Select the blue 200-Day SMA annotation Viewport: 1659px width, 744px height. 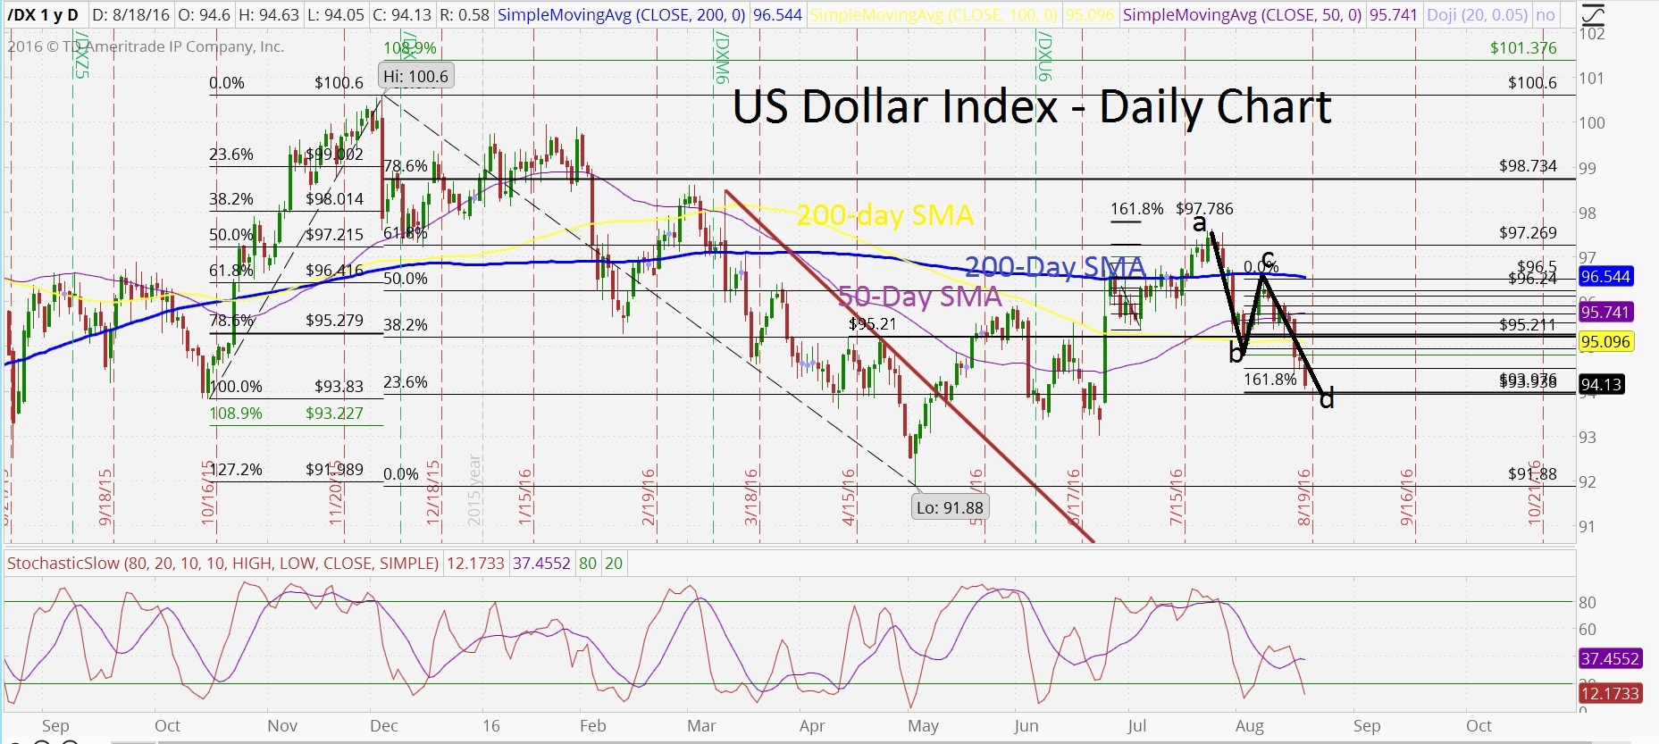(x=1055, y=266)
